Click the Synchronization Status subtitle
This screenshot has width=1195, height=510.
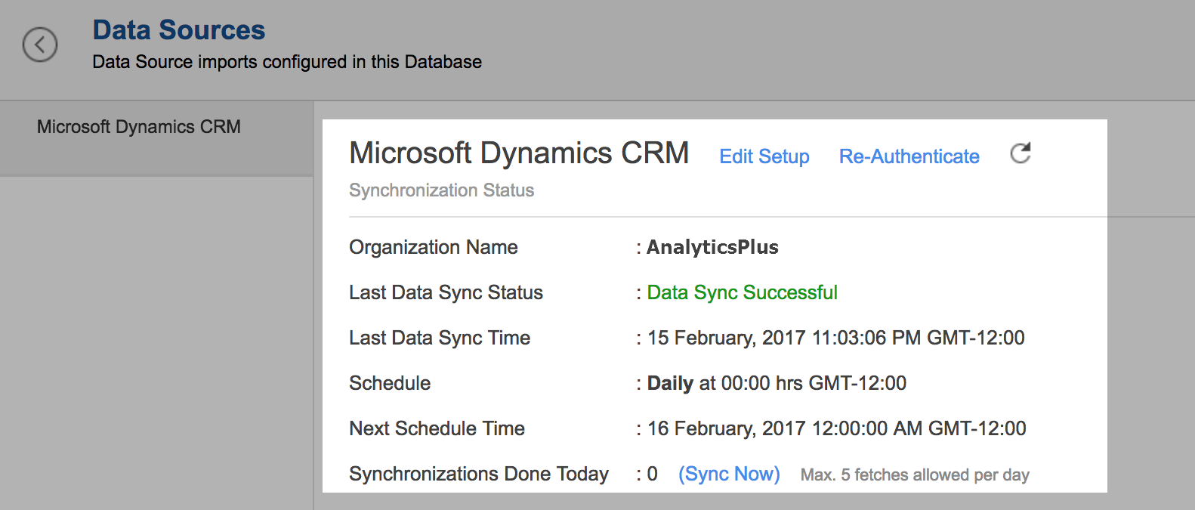coord(441,190)
